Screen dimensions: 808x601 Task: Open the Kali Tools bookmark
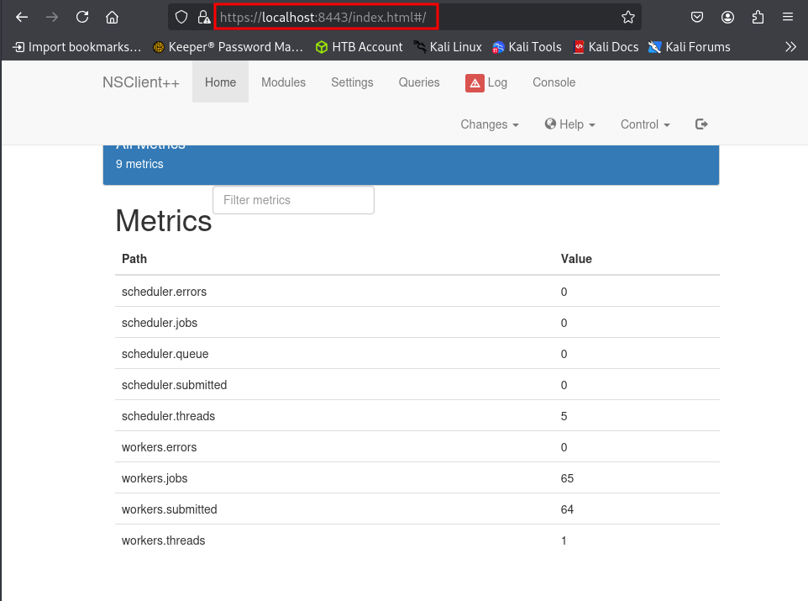click(527, 47)
